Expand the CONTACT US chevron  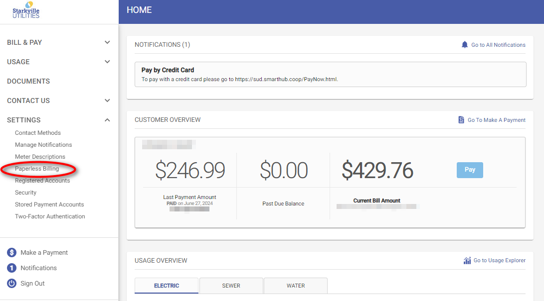[x=107, y=100]
